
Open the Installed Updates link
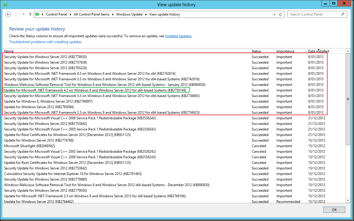point(178,36)
